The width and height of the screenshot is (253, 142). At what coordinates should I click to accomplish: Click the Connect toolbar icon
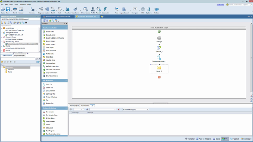[32, 10]
